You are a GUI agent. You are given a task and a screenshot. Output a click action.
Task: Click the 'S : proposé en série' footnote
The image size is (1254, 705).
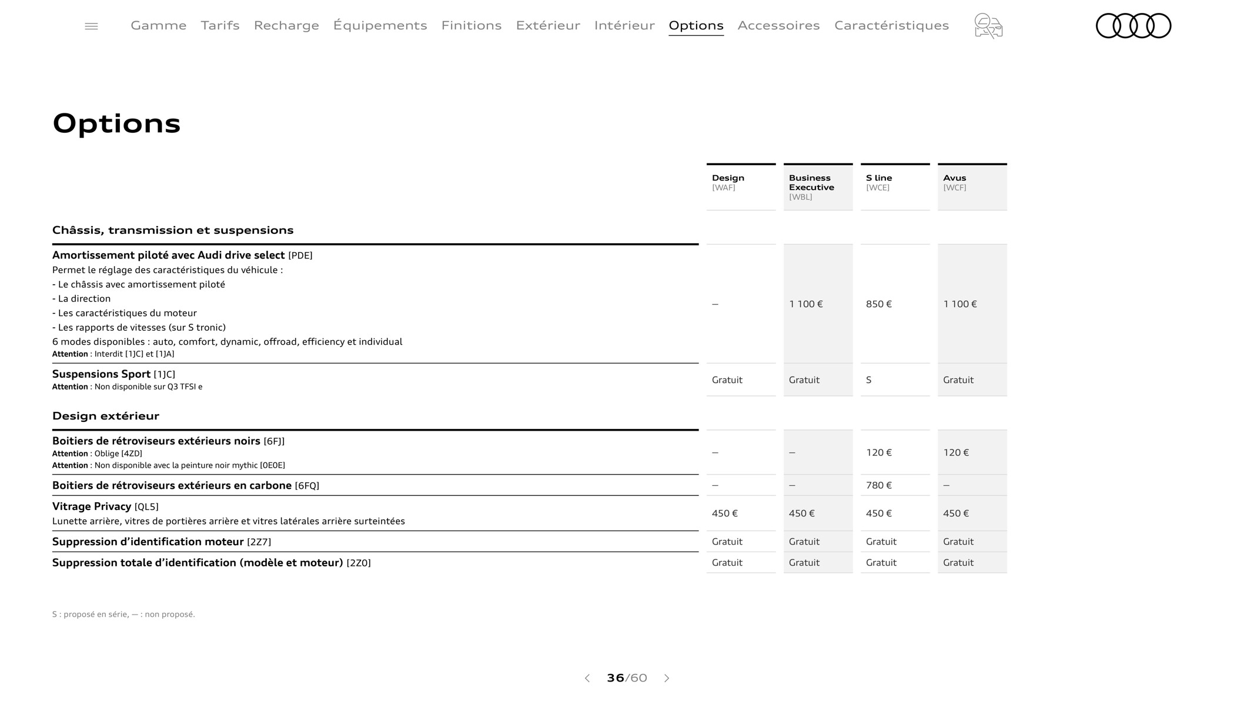(x=123, y=615)
